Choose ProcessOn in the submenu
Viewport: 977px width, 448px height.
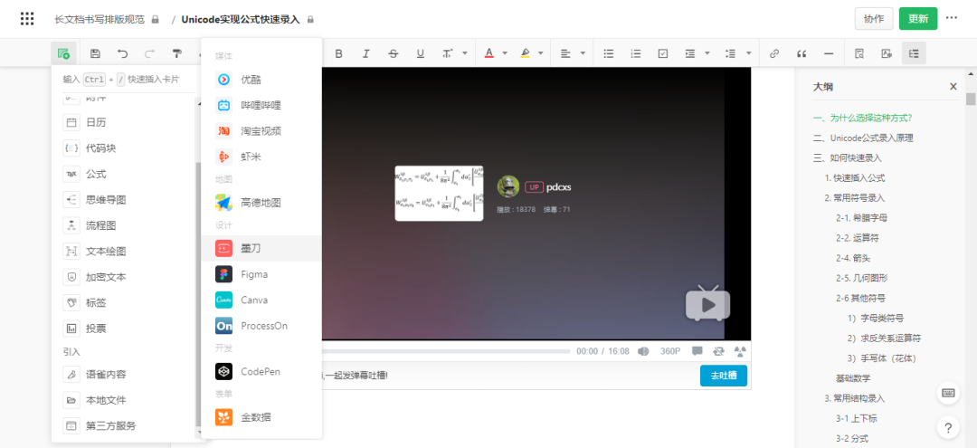click(261, 325)
